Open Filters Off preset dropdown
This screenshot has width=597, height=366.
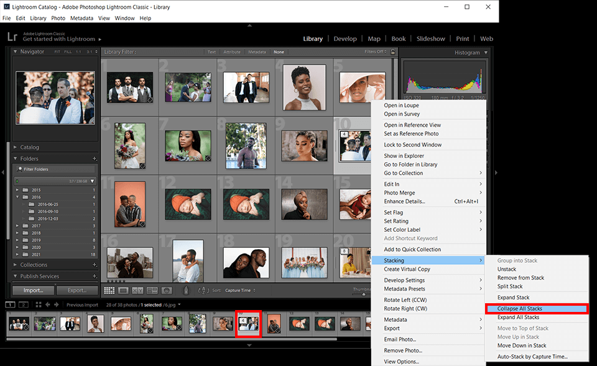[376, 52]
